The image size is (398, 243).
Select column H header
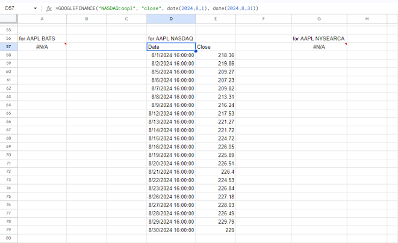(367, 19)
